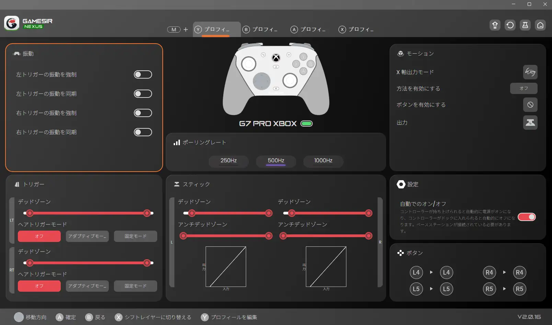Click the source R4 paddle icon

click(489, 272)
